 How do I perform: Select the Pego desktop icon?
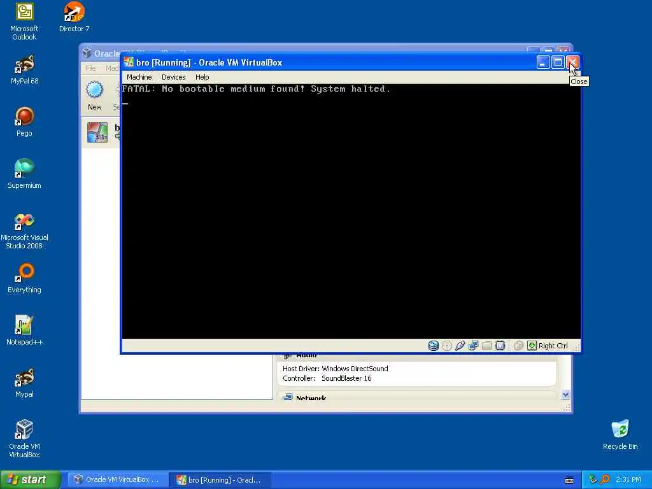tap(24, 122)
